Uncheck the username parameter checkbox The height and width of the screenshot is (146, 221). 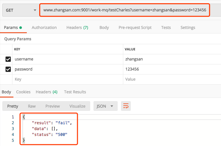click(8, 59)
